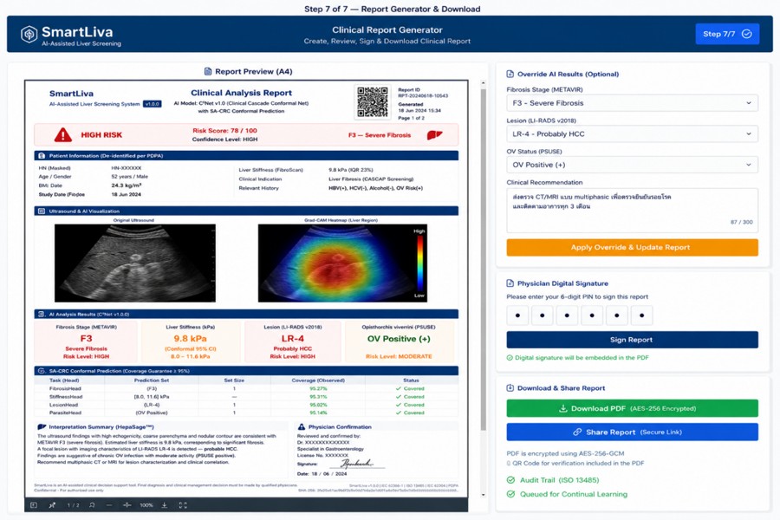Viewport: 780px width, 520px height.
Task: Open the Lesion (LI-RADS v2018) dropdown
Action: coord(633,133)
